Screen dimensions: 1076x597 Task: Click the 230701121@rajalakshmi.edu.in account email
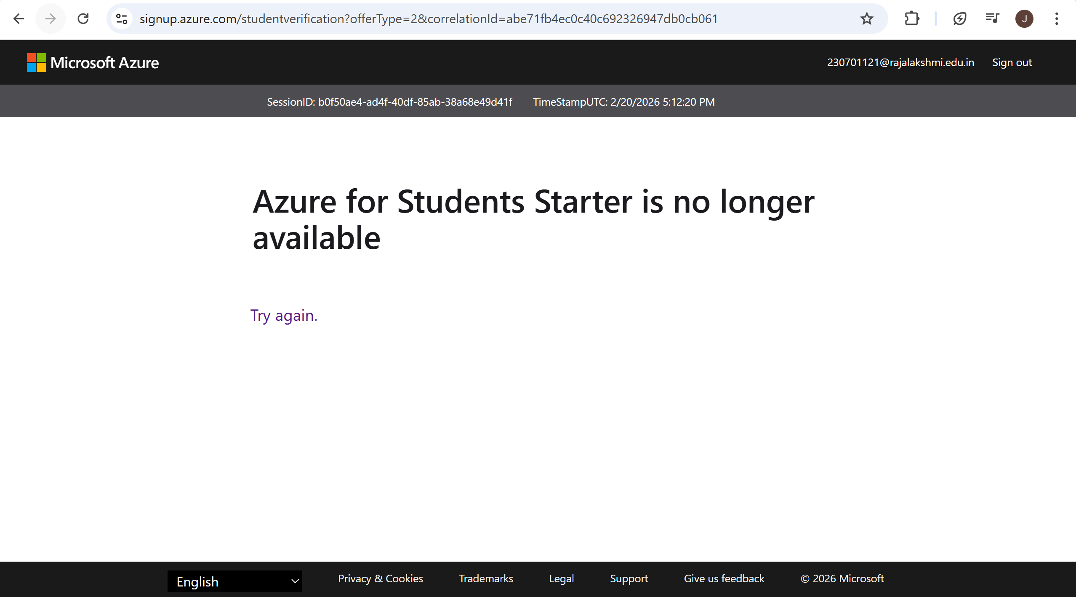[900, 62]
